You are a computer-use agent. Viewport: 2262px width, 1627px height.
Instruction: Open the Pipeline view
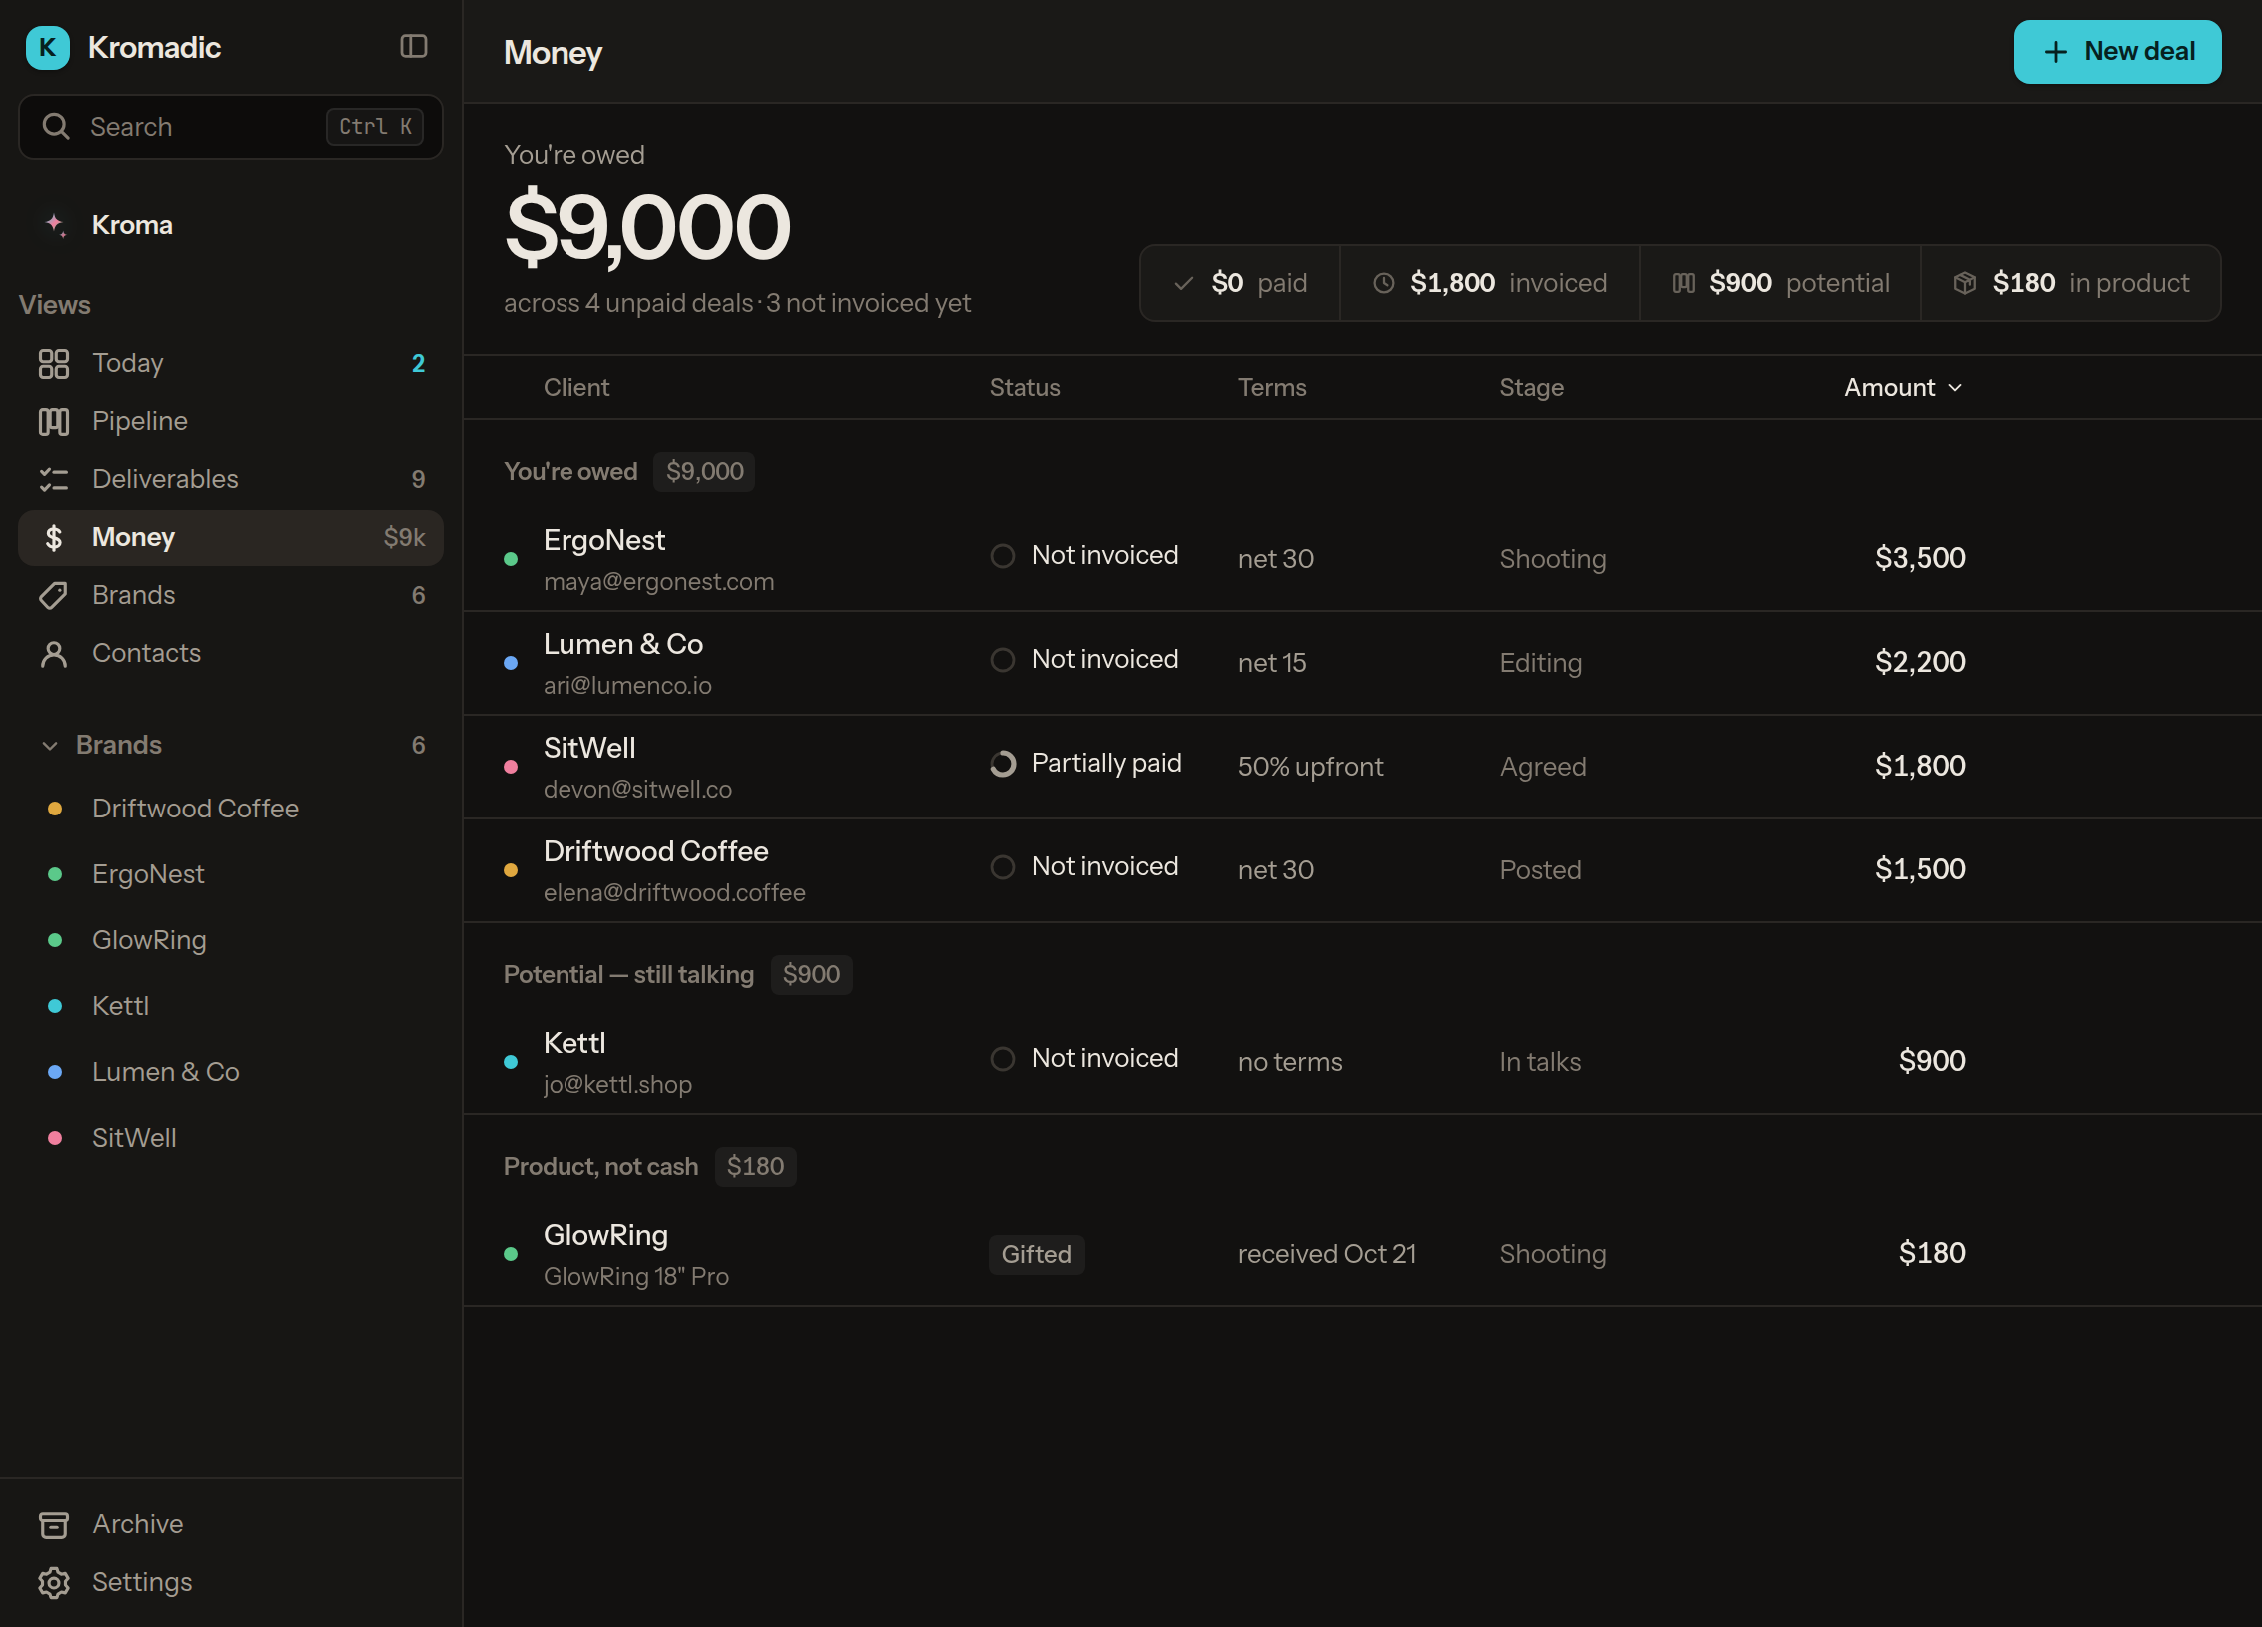click(231, 421)
